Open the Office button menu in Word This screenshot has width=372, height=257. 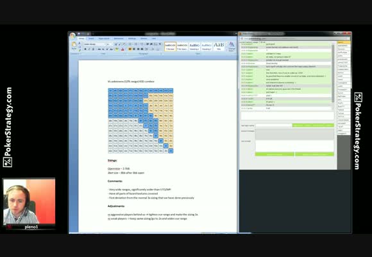72,35
